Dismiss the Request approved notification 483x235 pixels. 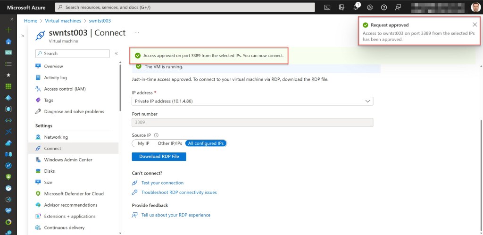[x=475, y=25]
